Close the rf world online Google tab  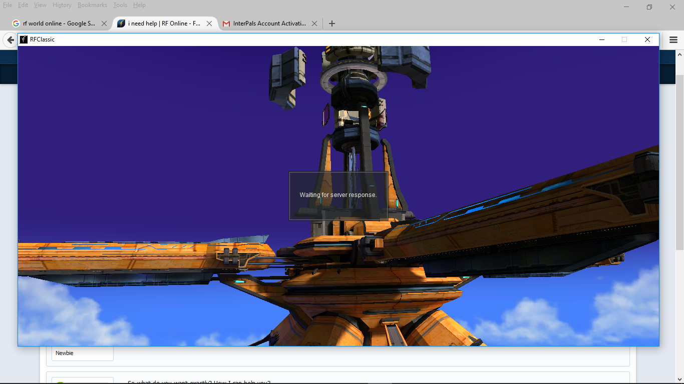(x=104, y=23)
